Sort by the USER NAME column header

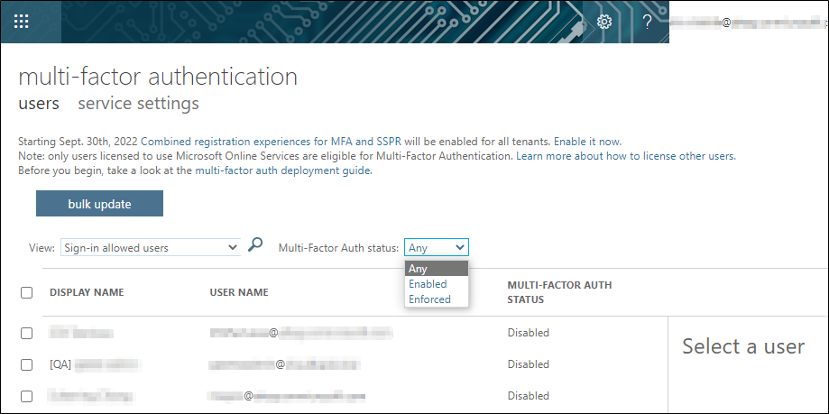(x=239, y=292)
